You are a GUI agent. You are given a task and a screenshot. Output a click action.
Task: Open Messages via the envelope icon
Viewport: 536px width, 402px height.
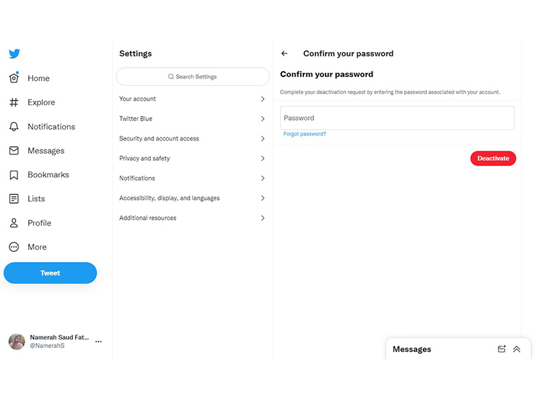tap(13, 150)
